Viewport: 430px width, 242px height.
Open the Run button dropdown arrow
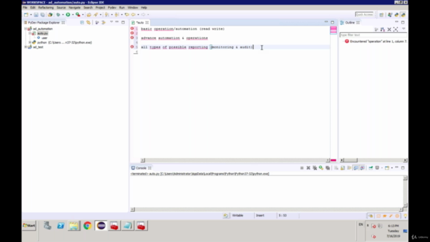73,15
